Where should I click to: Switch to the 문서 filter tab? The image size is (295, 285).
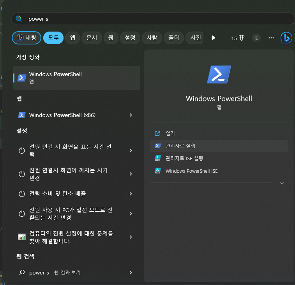click(92, 38)
